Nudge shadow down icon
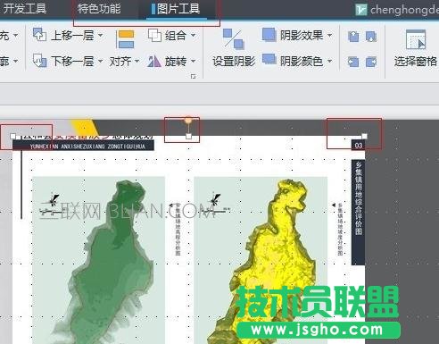 (371, 37)
